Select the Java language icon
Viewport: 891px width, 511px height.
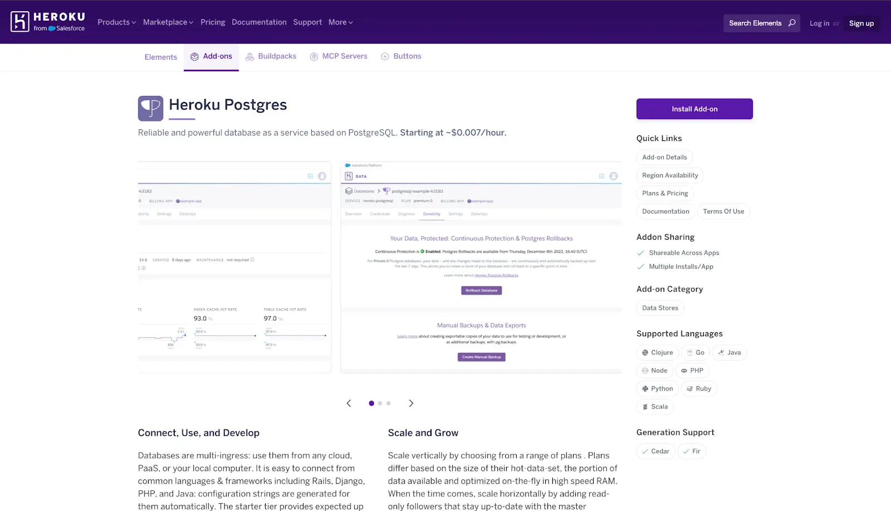(721, 352)
